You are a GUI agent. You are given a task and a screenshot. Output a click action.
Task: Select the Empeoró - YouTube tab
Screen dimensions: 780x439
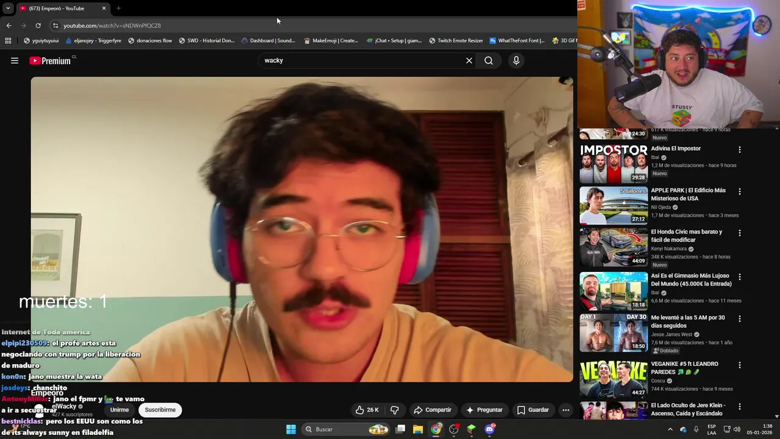62,9
